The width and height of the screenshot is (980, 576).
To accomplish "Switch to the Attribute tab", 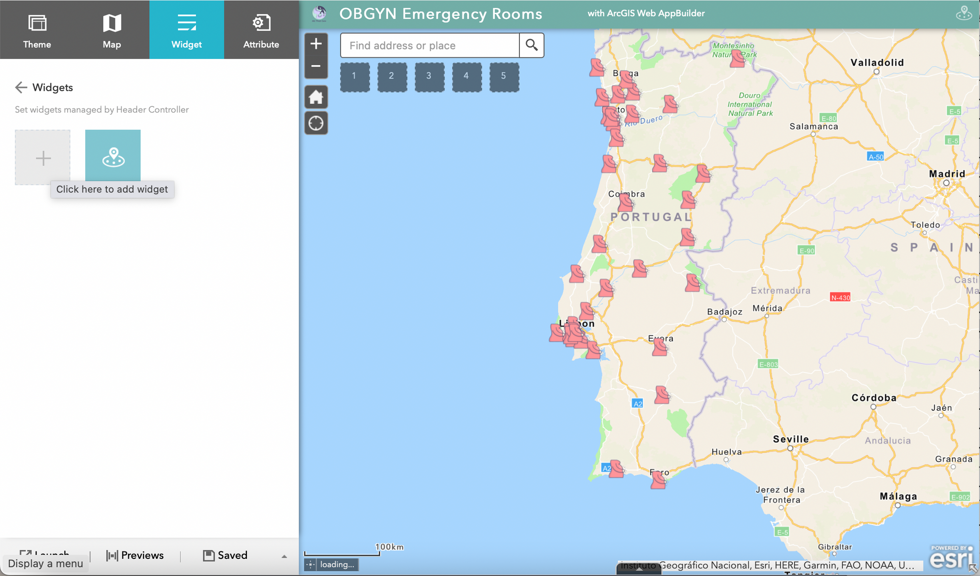I will coord(261,30).
